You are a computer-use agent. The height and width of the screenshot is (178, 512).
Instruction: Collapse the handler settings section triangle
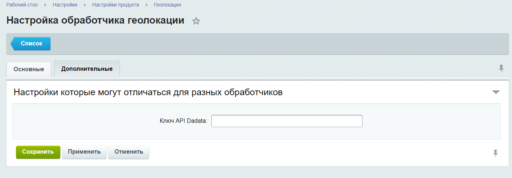click(x=496, y=92)
